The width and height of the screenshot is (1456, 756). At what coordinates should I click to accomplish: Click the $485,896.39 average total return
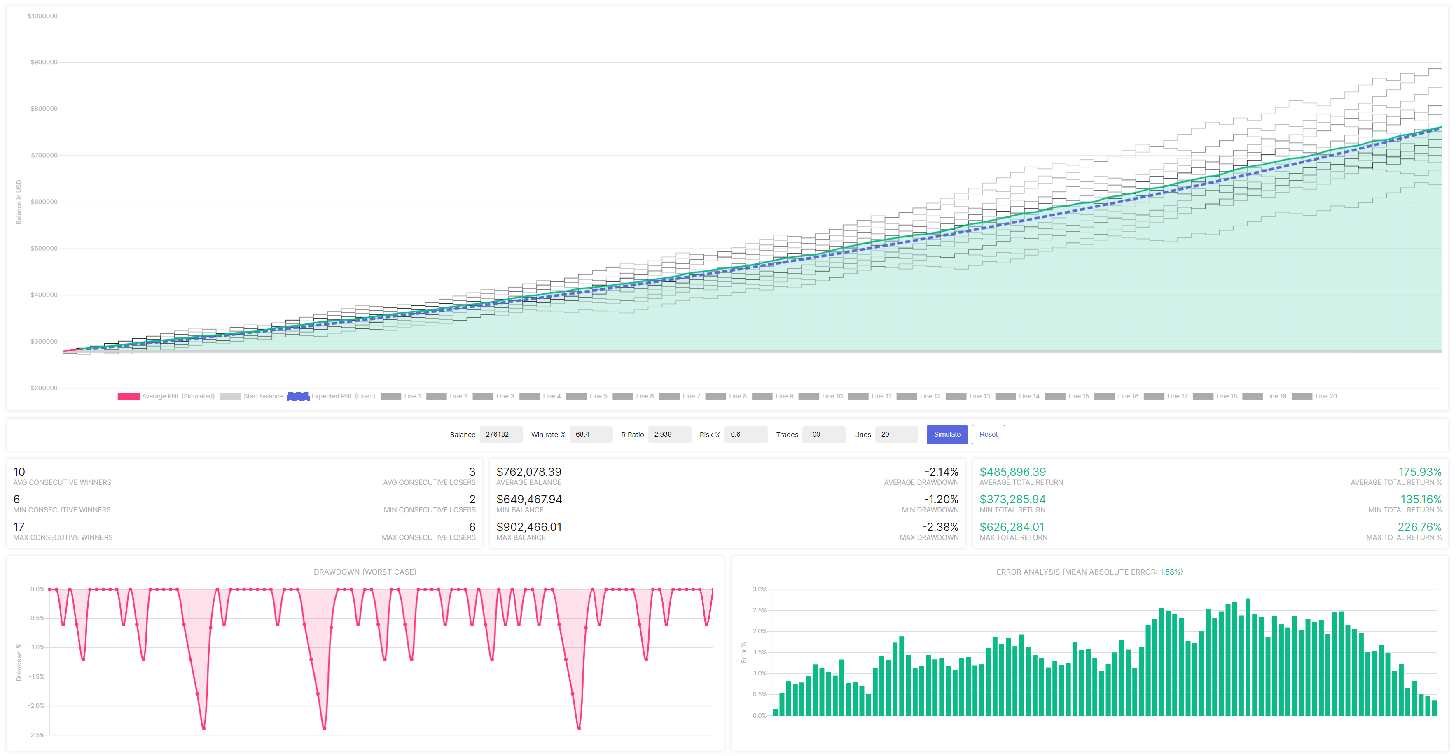[1012, 472]
